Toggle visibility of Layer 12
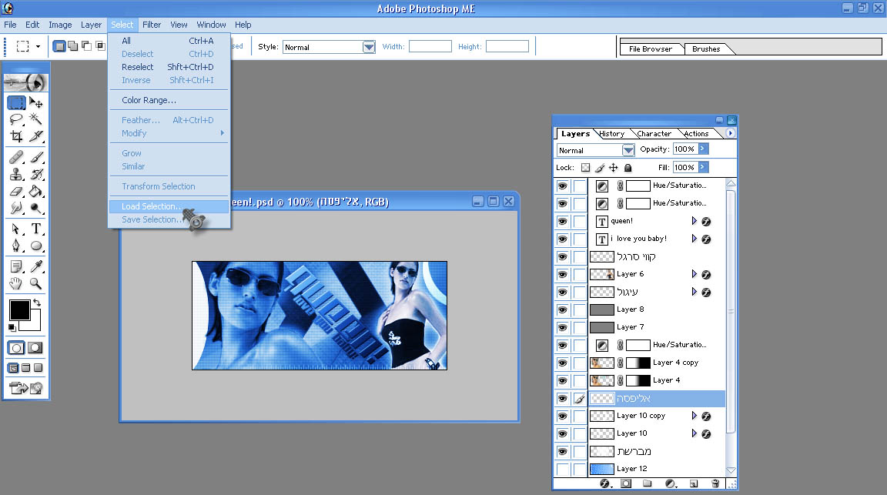887x495 pixels. click(562, 469)
